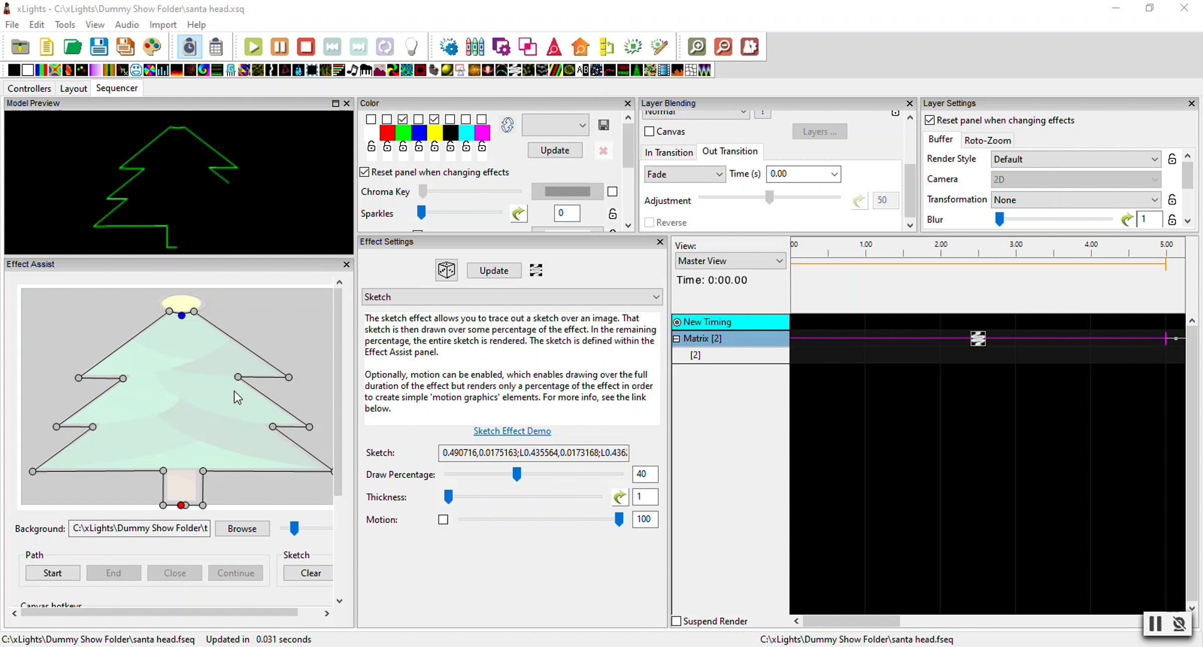This screenshot has height=647, width=1203.
Task: Open the Sketch effect dropdown
Action: tap(512, 297)
